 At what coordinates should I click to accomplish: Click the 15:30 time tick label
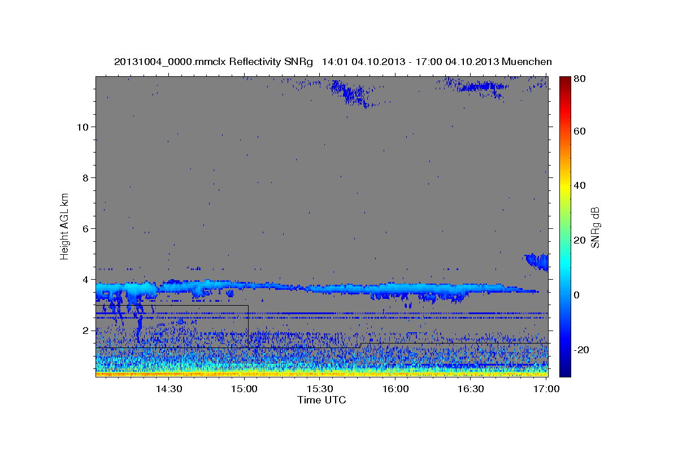click(320, 389)
